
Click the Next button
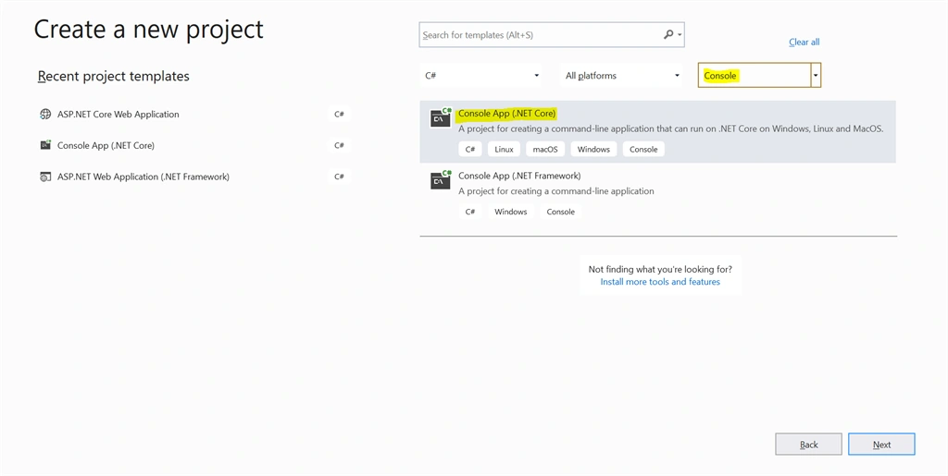[x=881, y=445]
